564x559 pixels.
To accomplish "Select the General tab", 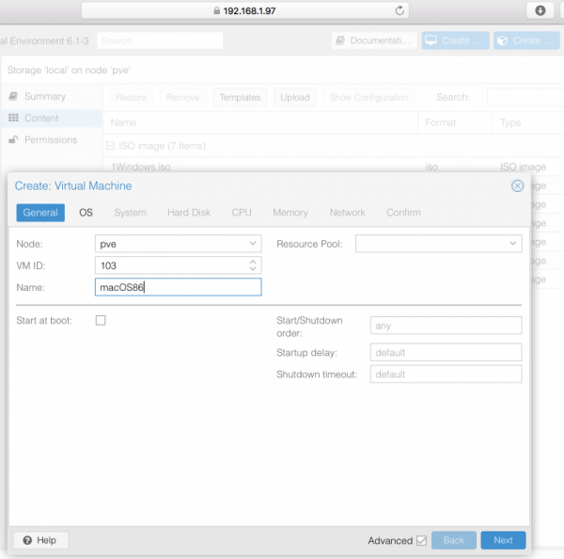I will pyautogui.click(x=40, y=213).
